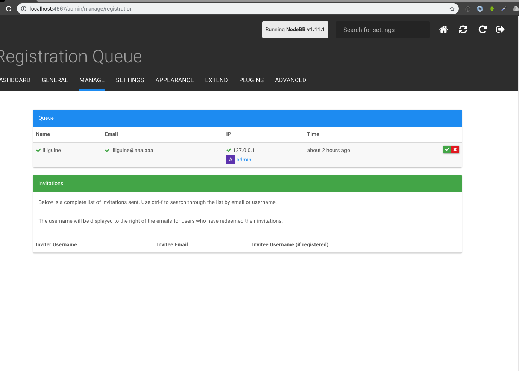519x371 pixels.
Task: Click the green checkmark beside 127.0.0.1
Action: click(x=229, y=150)
